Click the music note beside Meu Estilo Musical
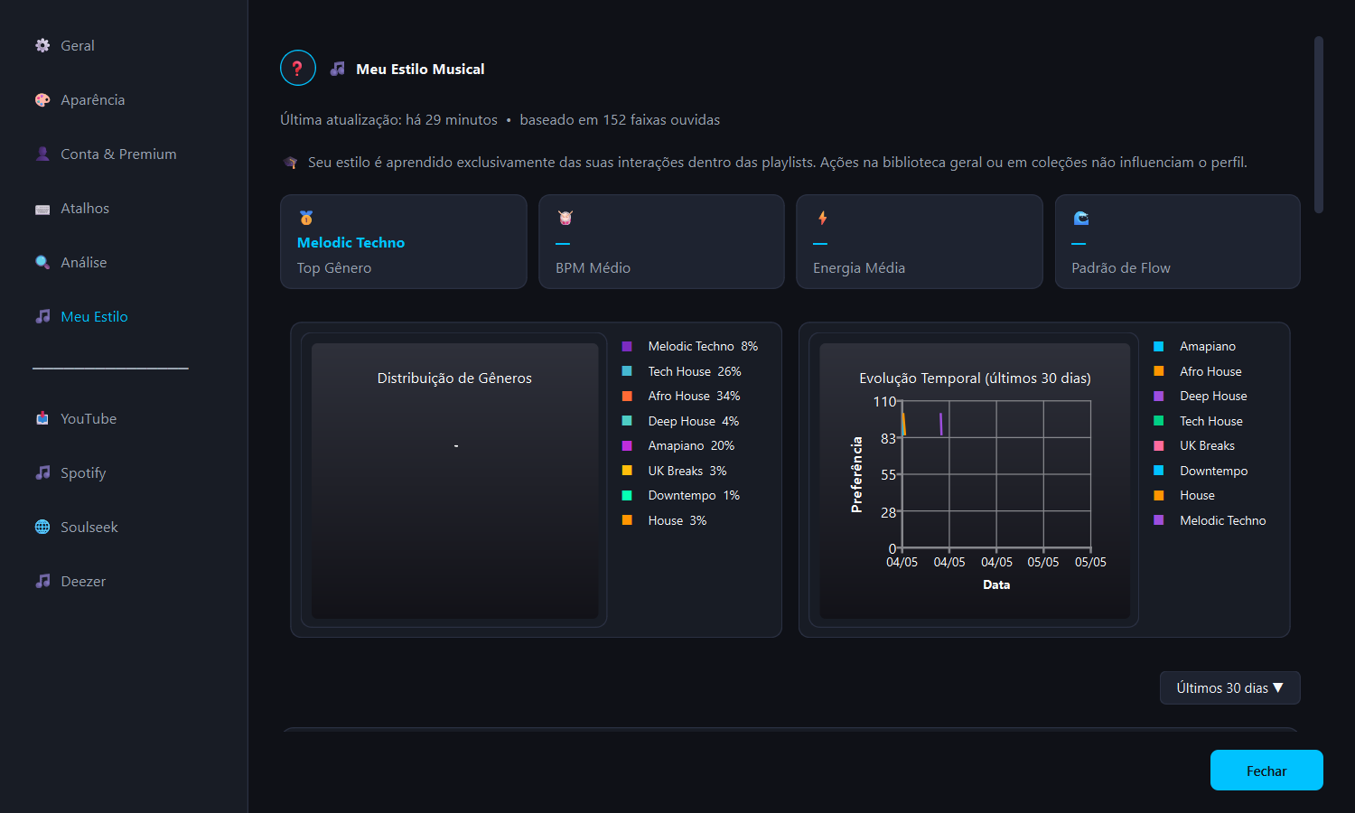Viewport: 1355px width, 813px height. click(338, 69)
